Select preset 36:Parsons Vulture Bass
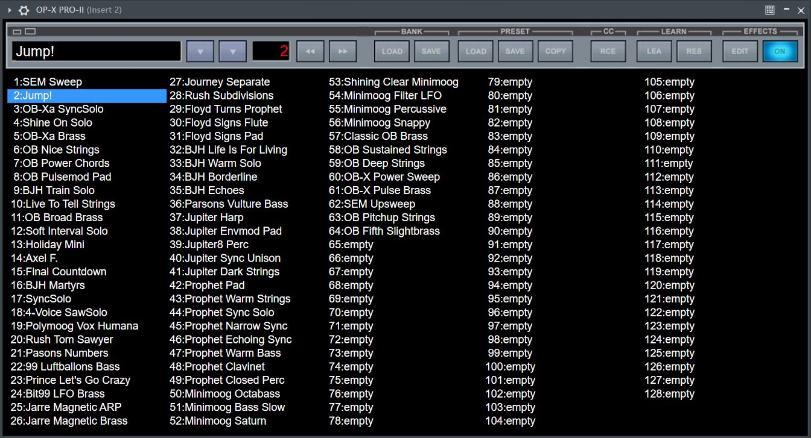Viewport: 811px width, 438px height. click(x=229, y=204)
